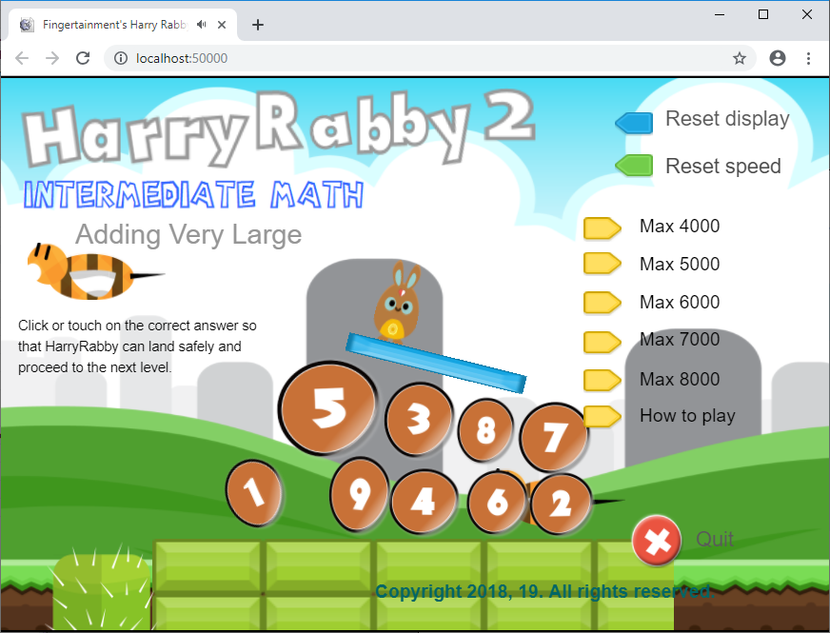Open the Chrome browser menu
830x633 pixels.
tap(808, 58)
